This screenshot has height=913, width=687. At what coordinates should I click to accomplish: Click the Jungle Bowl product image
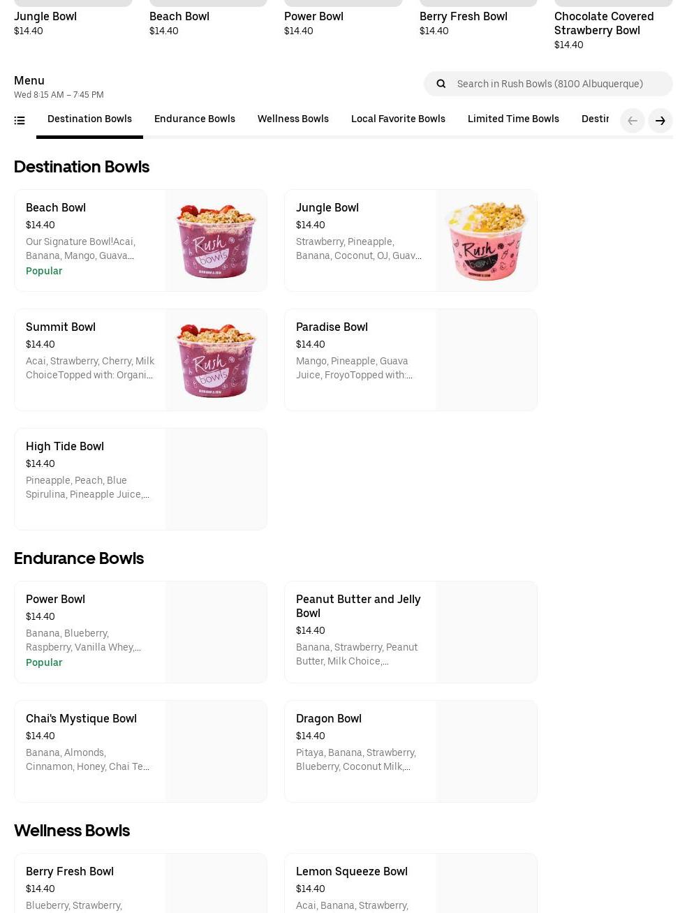pyautogui.click(x=486, y=240)
